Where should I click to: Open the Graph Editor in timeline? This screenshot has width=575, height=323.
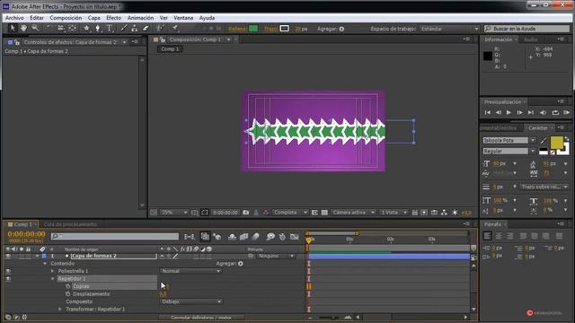coord(294,237)
